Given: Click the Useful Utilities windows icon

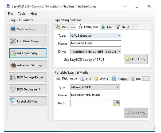Looking at the screenshot, I should pyautogui.click(x=13, y=101).
